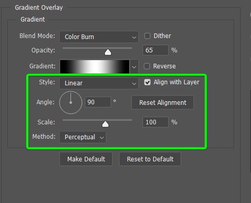Expand the gradient picker arrow beside the preview

coord(134,67)
